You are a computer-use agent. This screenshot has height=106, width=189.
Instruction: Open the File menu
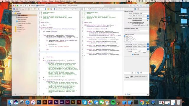[12, 1]
